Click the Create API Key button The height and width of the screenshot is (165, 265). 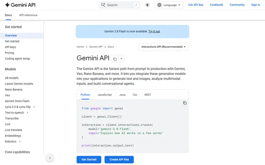tap(119, 160)
